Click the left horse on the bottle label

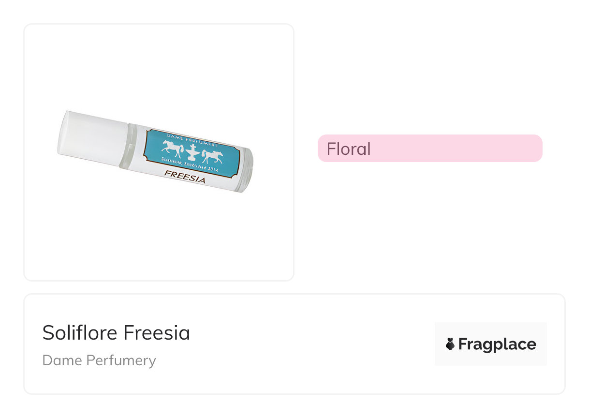tap(173, 147)
